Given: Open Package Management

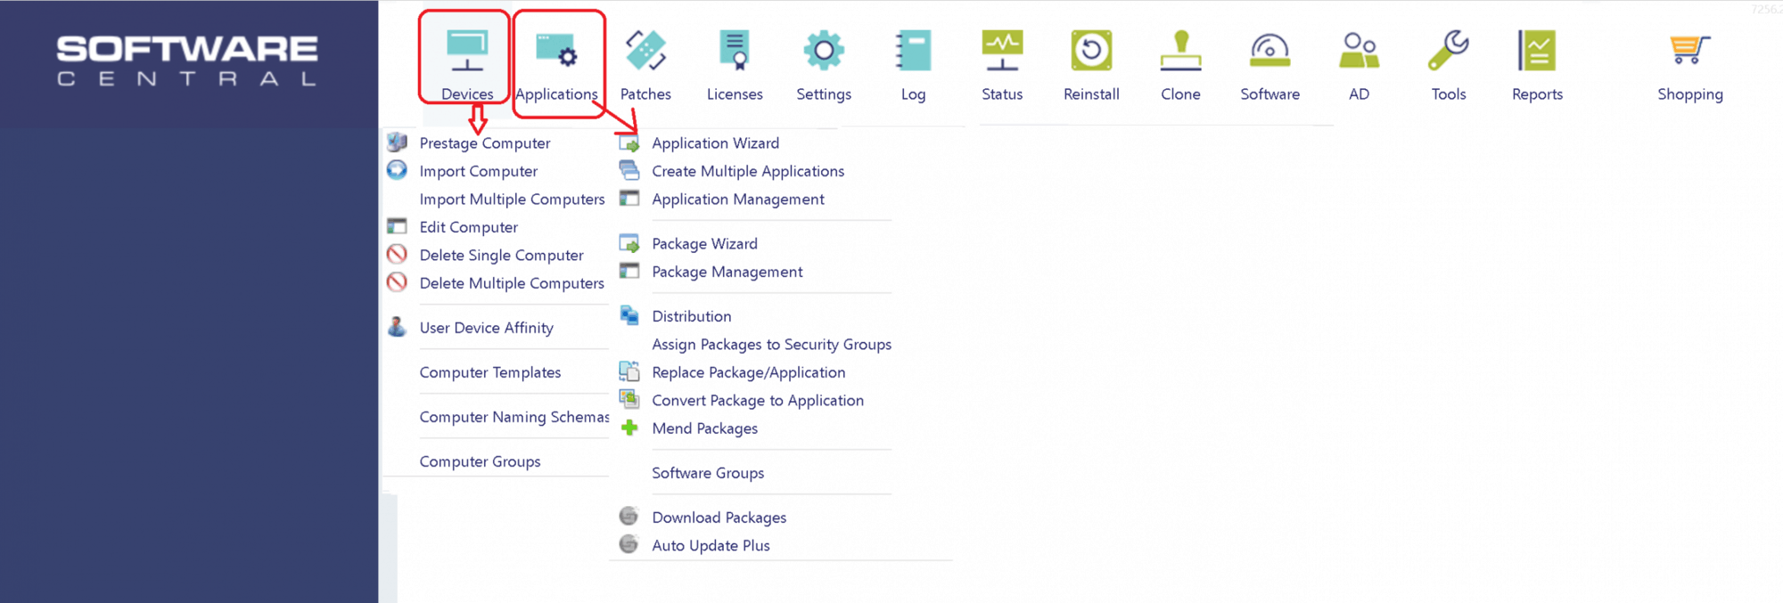Looking at the screenshot, I should click(x=727, y=272).
